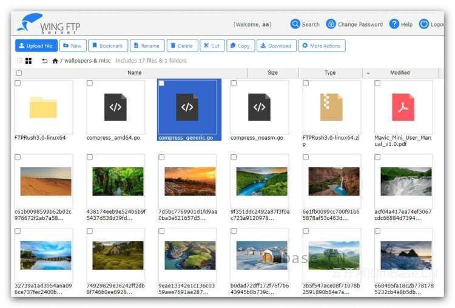Download the selected file
455x308 pixels.
tap(277, 46)
